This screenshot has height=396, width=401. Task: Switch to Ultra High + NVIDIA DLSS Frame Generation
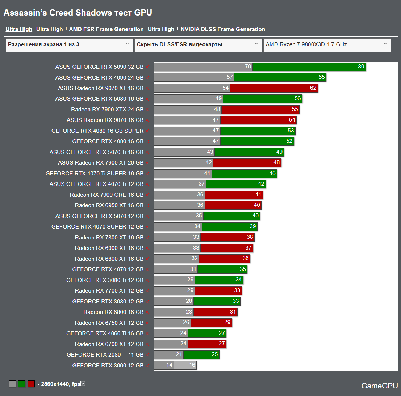coord(206,29)
